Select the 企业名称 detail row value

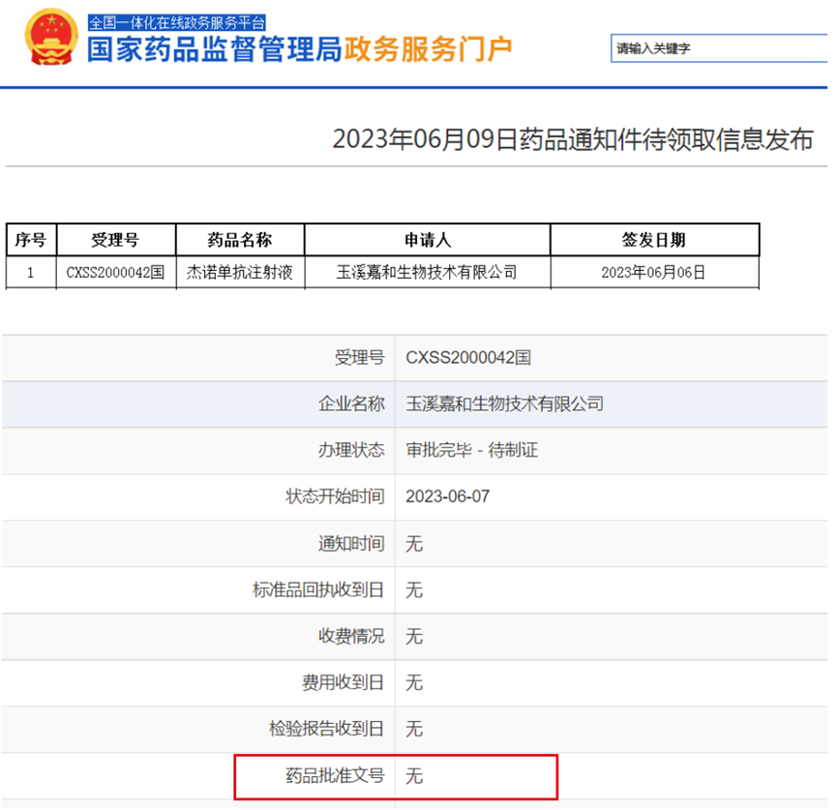pos(505,404)
